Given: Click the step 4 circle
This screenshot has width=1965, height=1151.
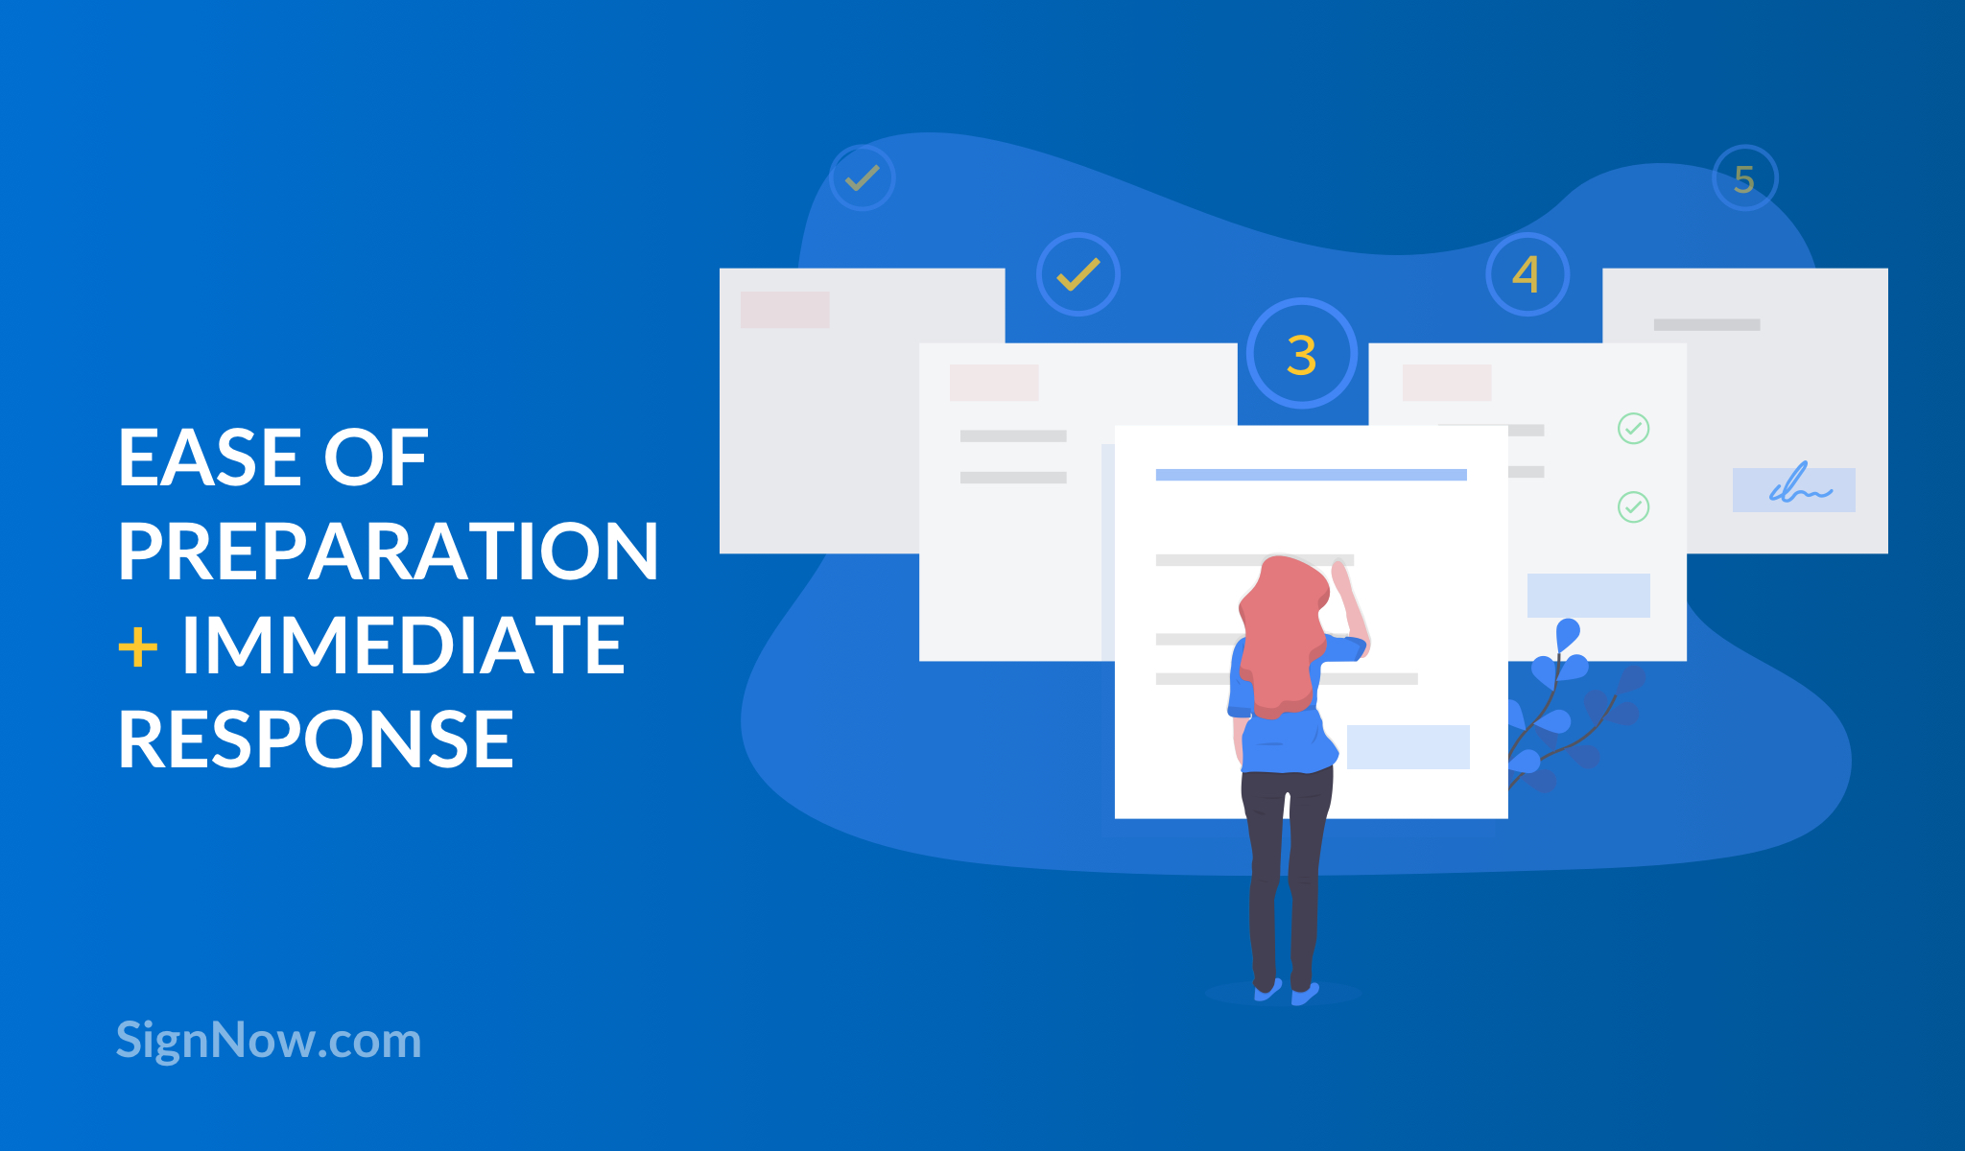Looking at the screenshot, I should pos(1527,274).
